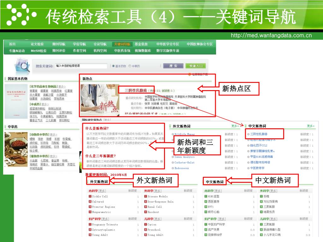Click the 快速入口 button
Screen dimensions: 323x242
tap(196, 66)
